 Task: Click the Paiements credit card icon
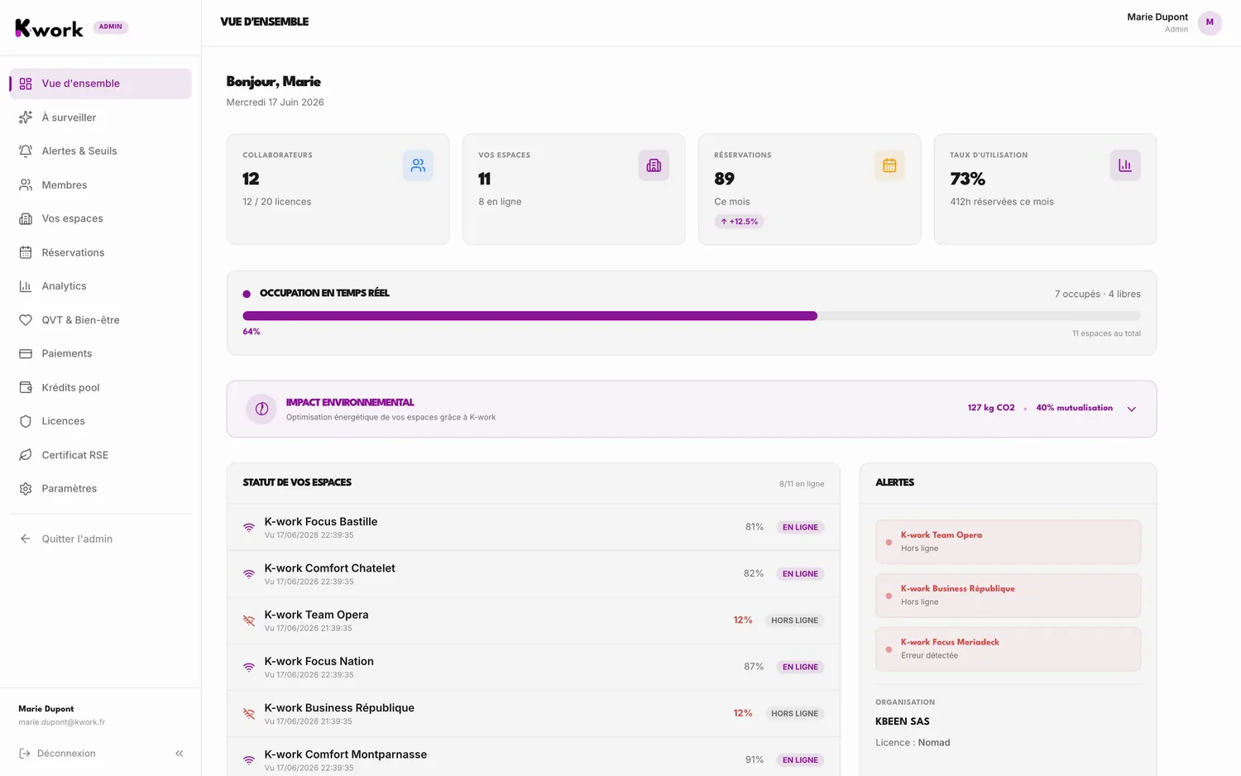point(26,353)
